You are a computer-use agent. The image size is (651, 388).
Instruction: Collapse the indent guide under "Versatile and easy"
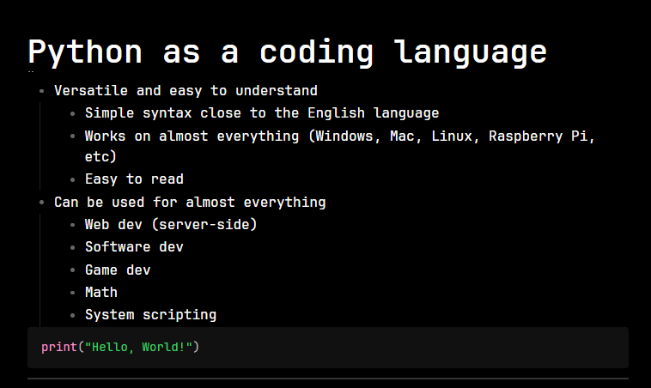tap(41, 146)
